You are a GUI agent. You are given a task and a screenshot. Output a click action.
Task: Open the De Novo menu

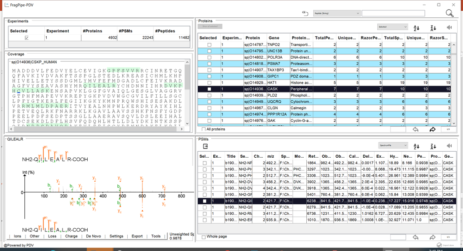pyautogui.click(x=94, y=236)
